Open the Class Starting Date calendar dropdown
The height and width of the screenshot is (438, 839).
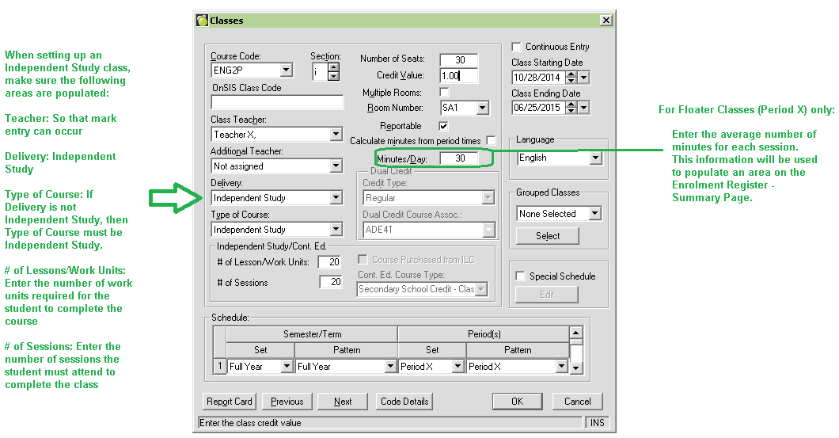click(x=583, y=78)
